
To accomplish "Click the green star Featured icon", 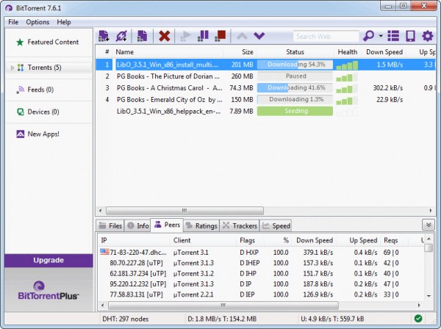I will click(x=20, y=42).
